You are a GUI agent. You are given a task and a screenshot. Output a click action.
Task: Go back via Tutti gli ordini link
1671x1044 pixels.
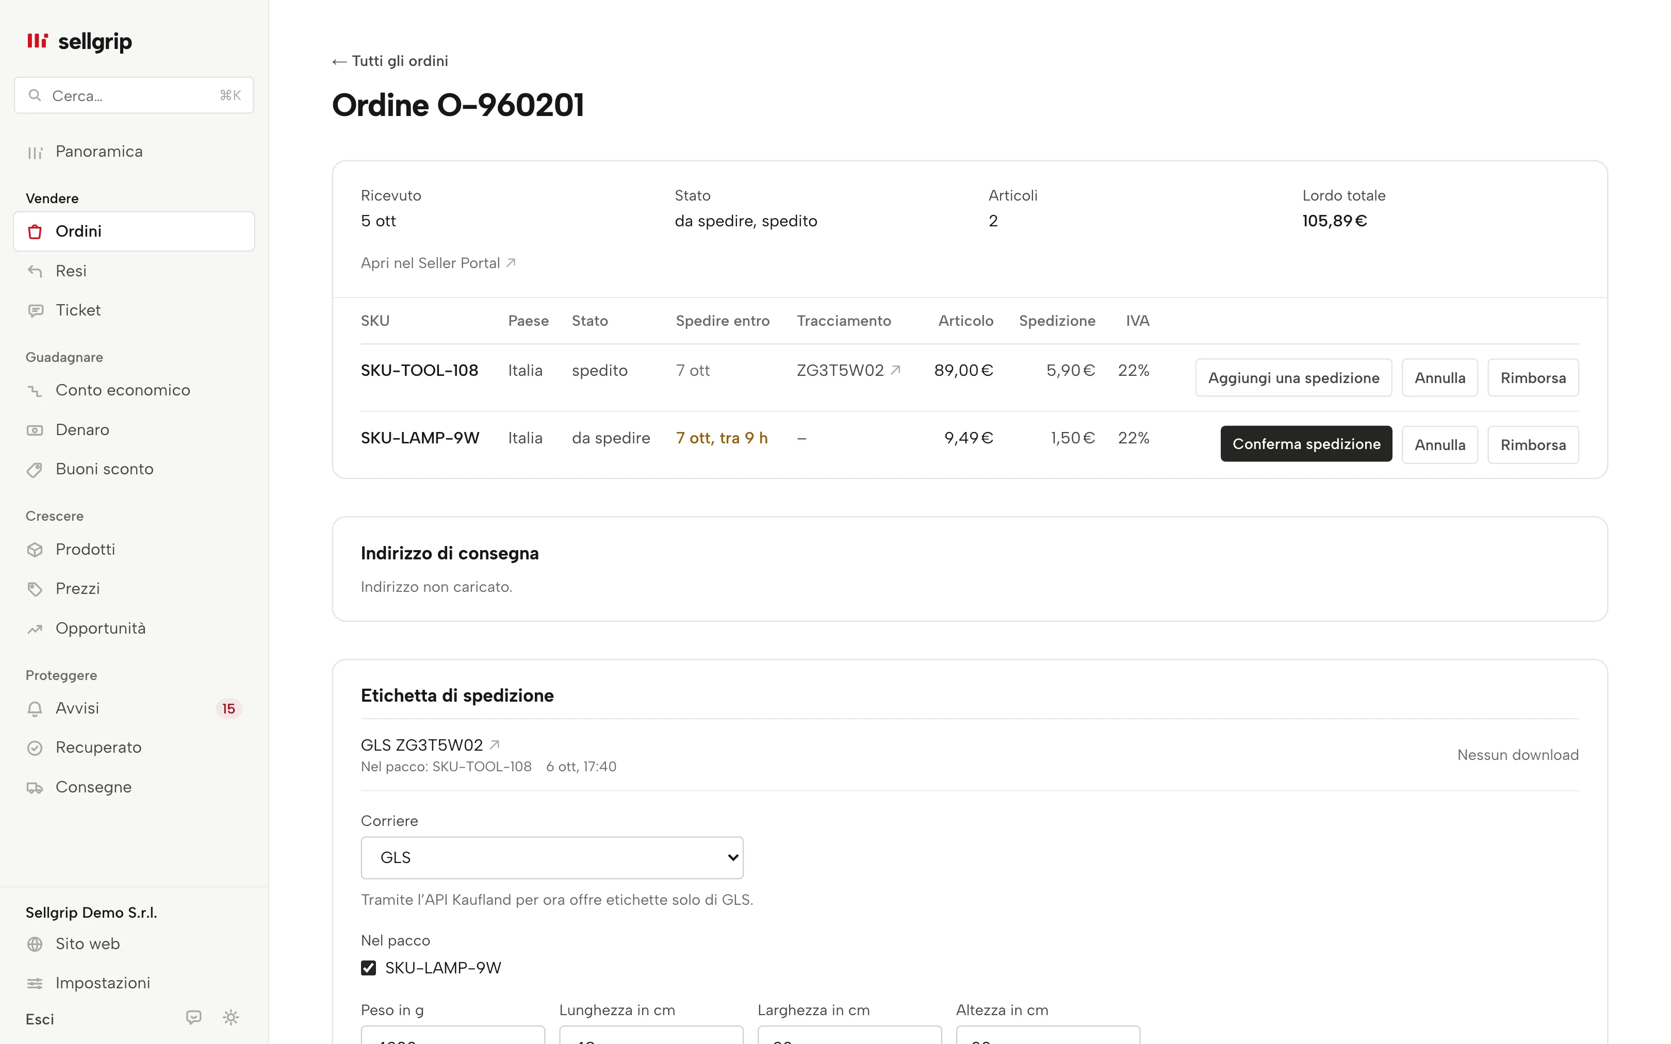pos(390,61)
